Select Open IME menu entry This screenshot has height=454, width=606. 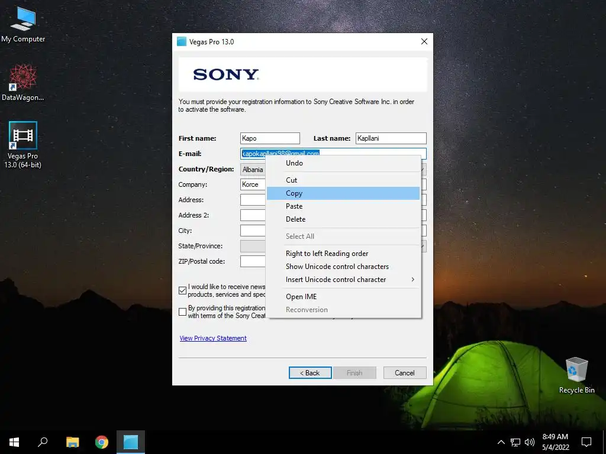click(343, 297)
